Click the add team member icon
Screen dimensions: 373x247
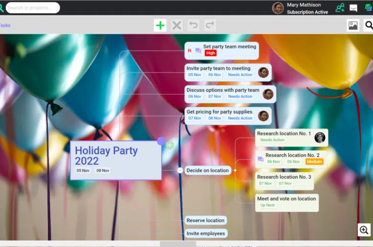pyautogui.click(x=340, y=8)
